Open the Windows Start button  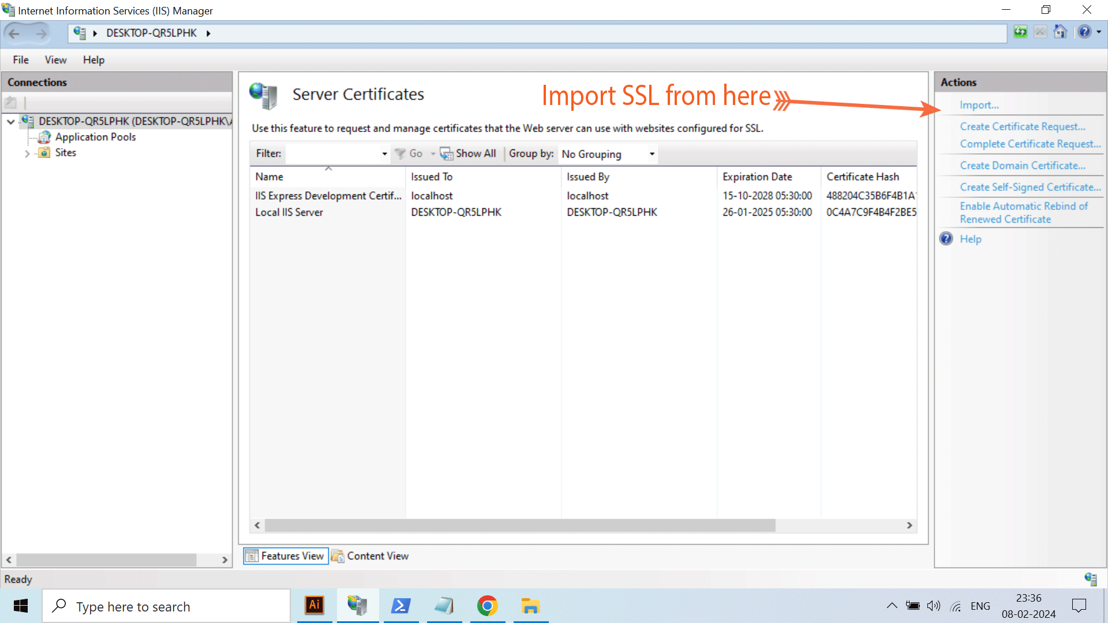[x=21, y=606]
